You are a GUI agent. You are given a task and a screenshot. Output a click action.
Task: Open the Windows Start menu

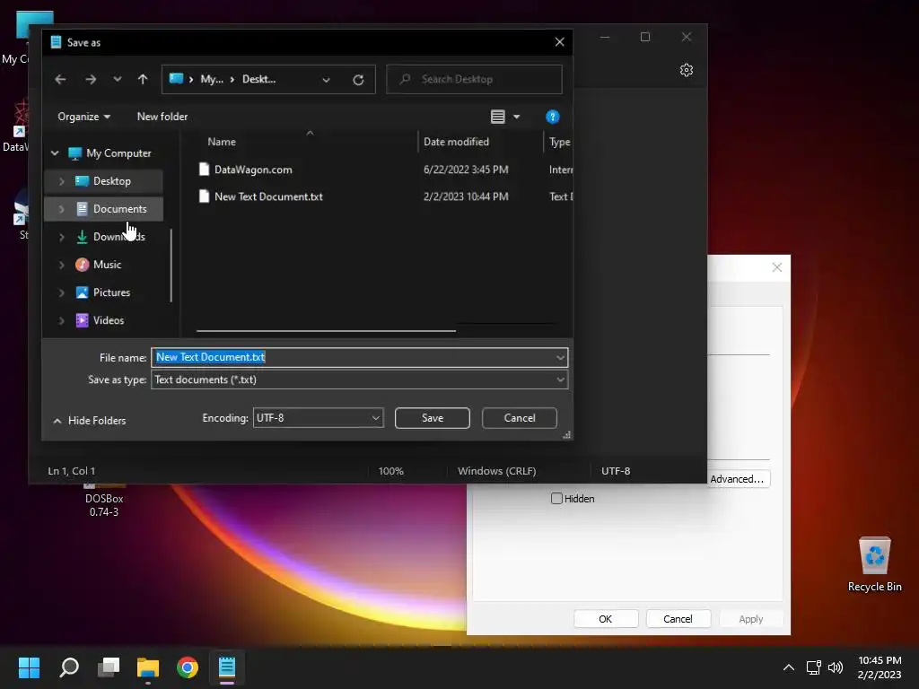(x=29, y=667)
